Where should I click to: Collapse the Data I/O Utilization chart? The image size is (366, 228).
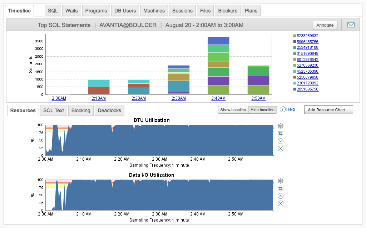(x=280, y=196)
